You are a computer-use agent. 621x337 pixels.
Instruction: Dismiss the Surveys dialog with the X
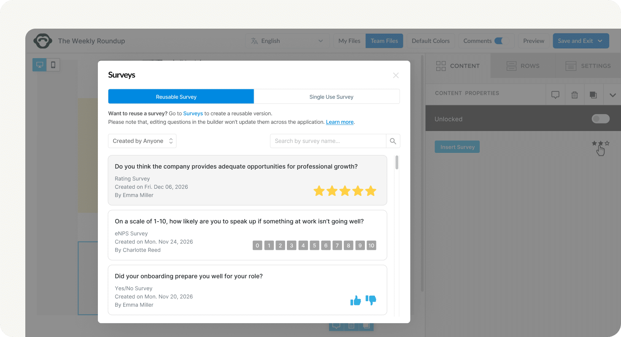(x=396, y=75)
